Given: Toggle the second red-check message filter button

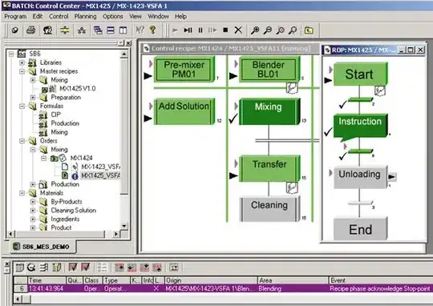Looking at the screenshot, I should coord(86,267).
